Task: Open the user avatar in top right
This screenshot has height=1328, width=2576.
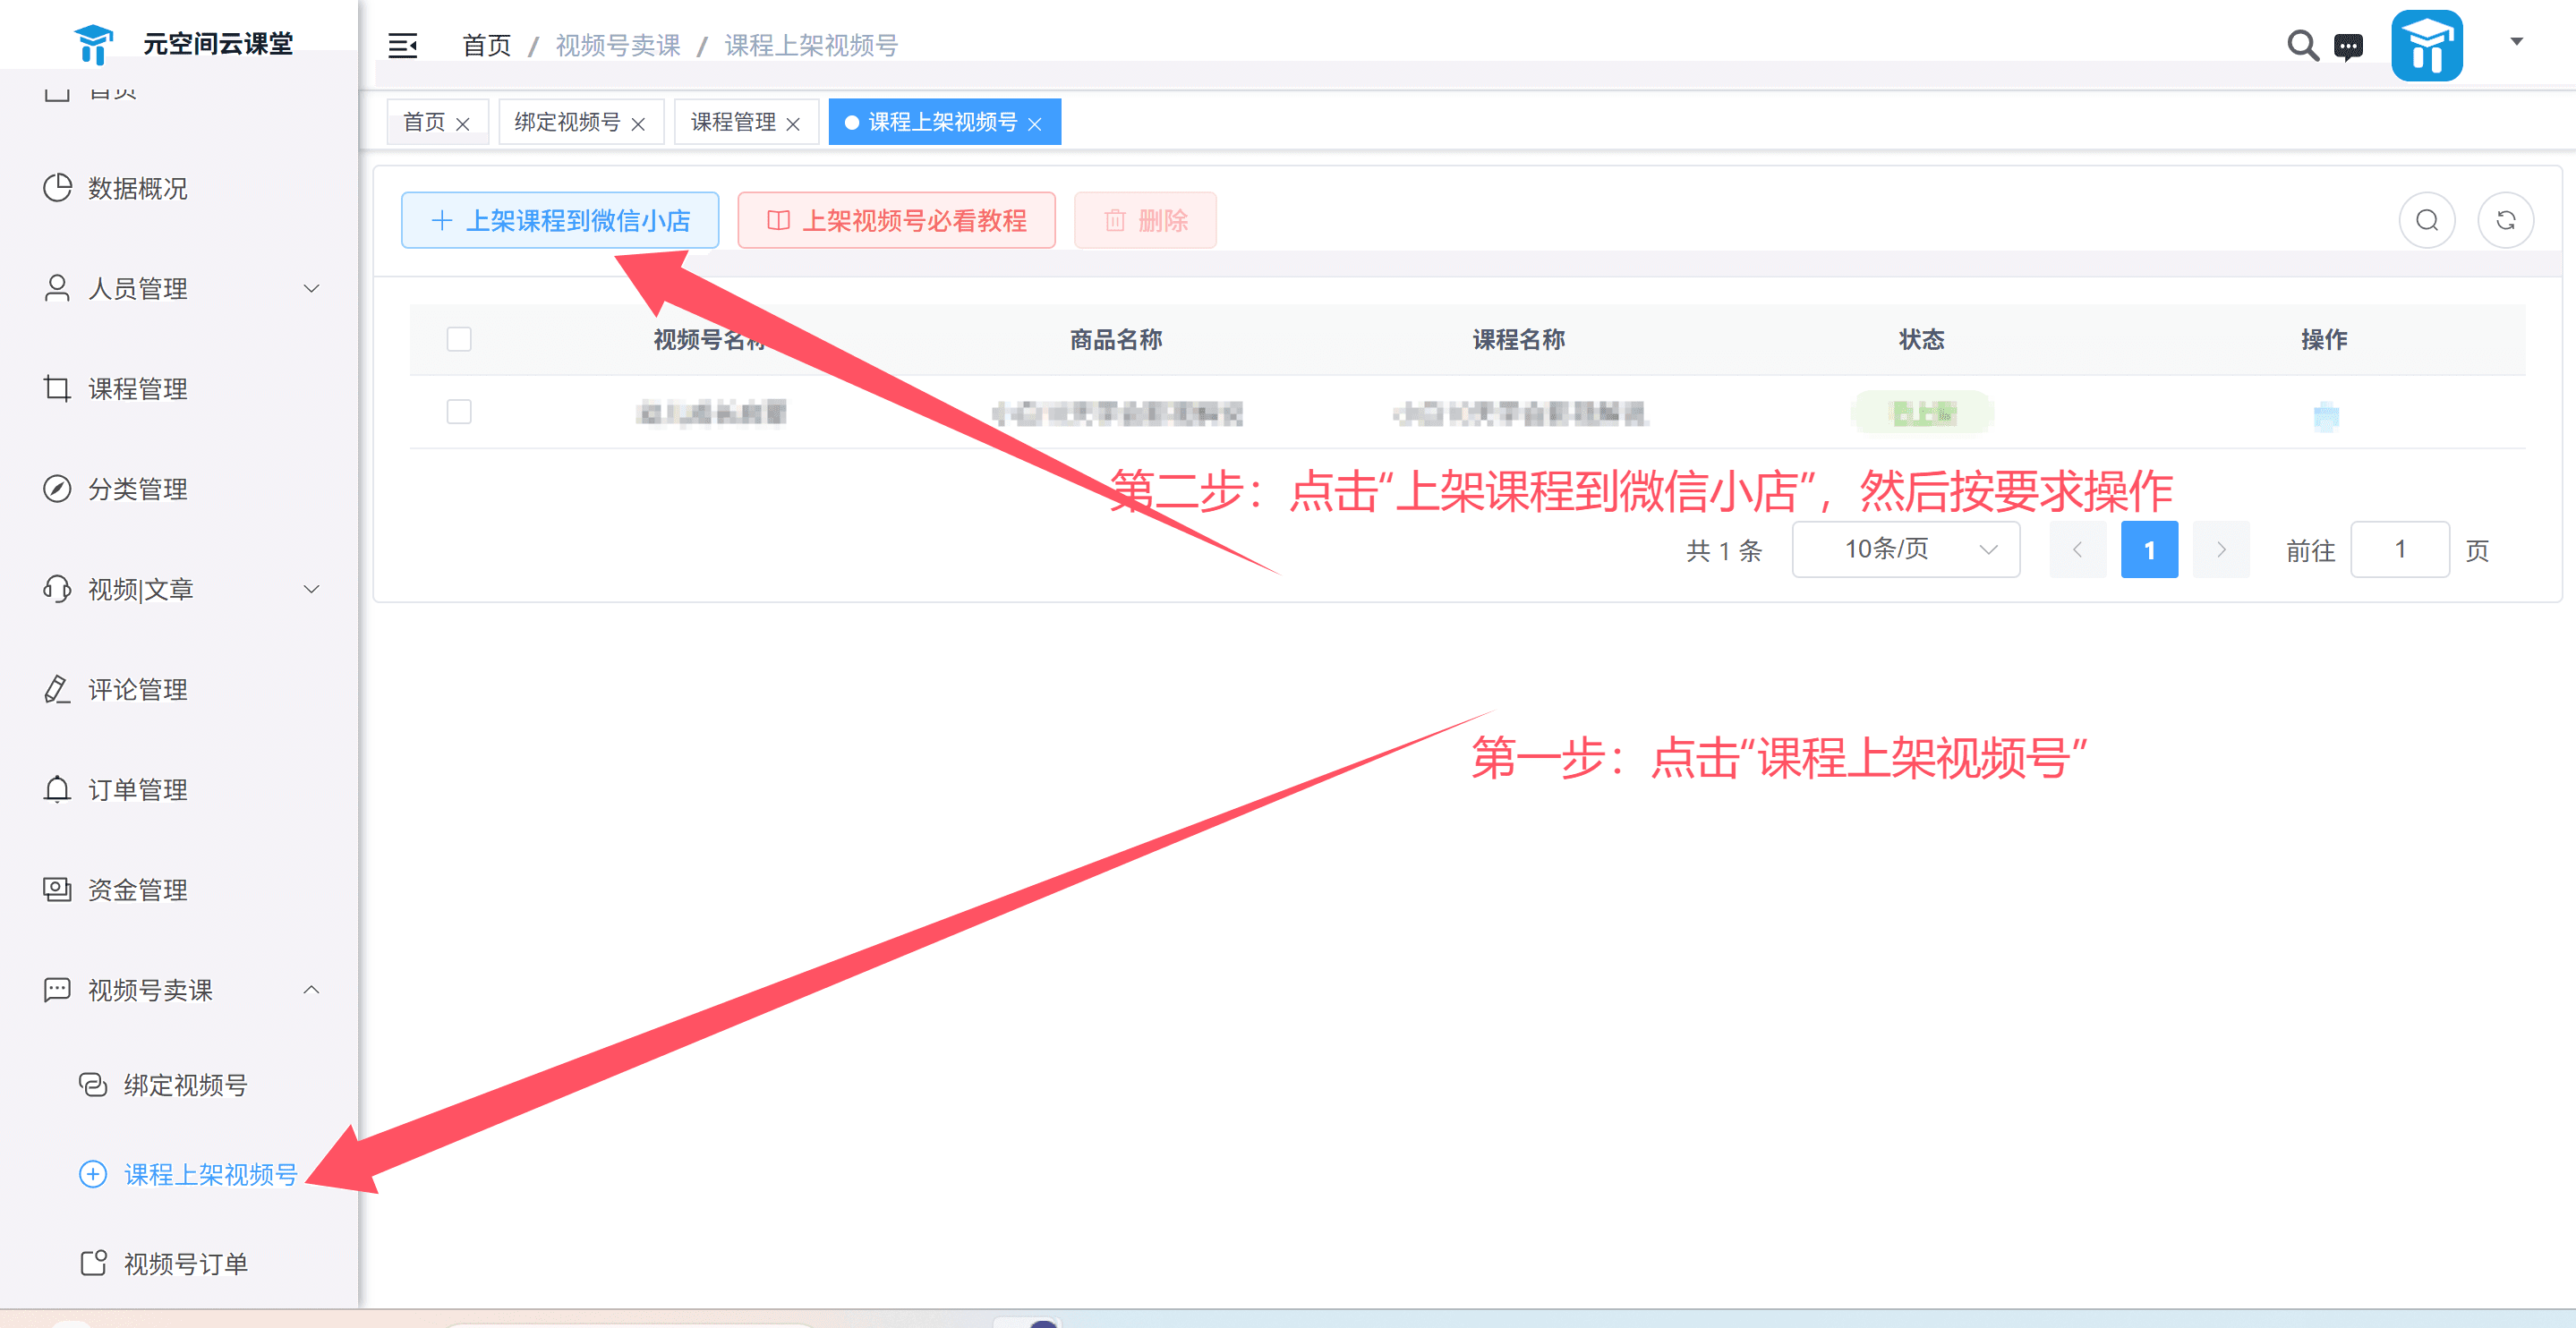Action: [2427, 45]
